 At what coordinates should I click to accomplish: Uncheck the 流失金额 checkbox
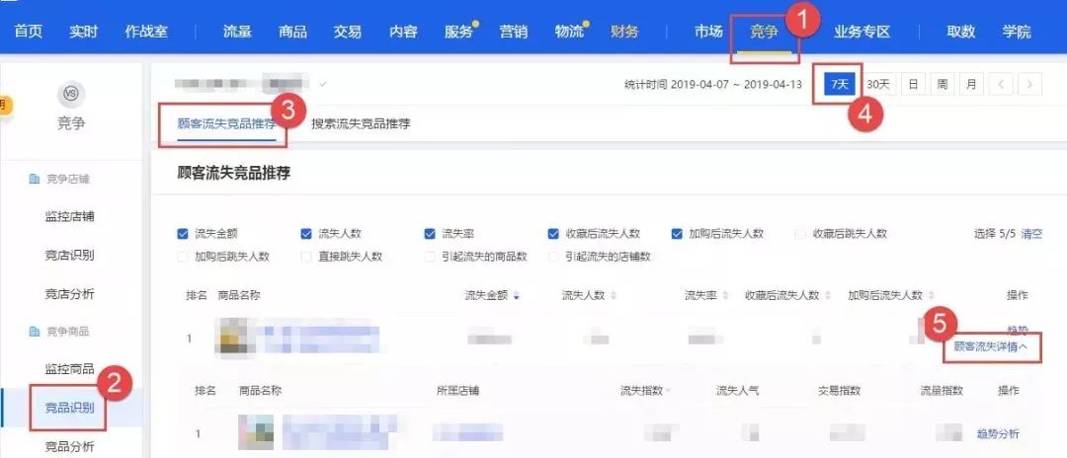point(183,234)
